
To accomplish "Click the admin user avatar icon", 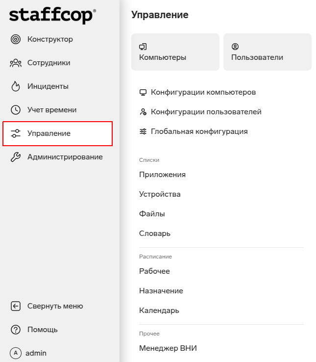I will click(x=16, y=353).
